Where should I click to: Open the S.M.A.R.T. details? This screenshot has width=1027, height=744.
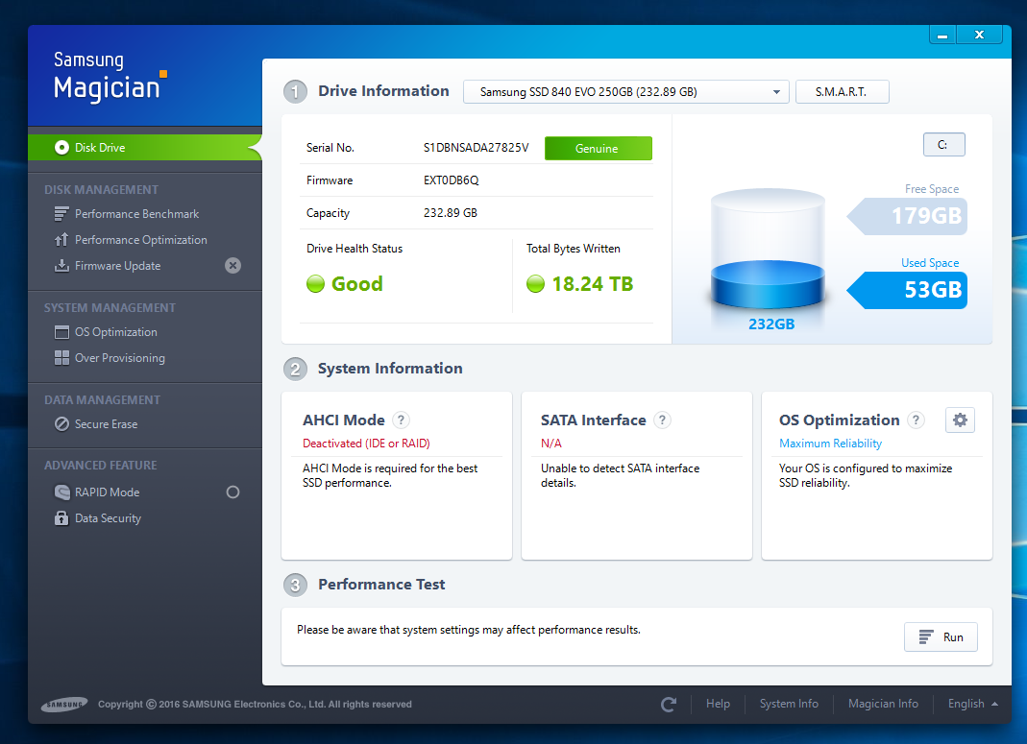tap(843, 92)
